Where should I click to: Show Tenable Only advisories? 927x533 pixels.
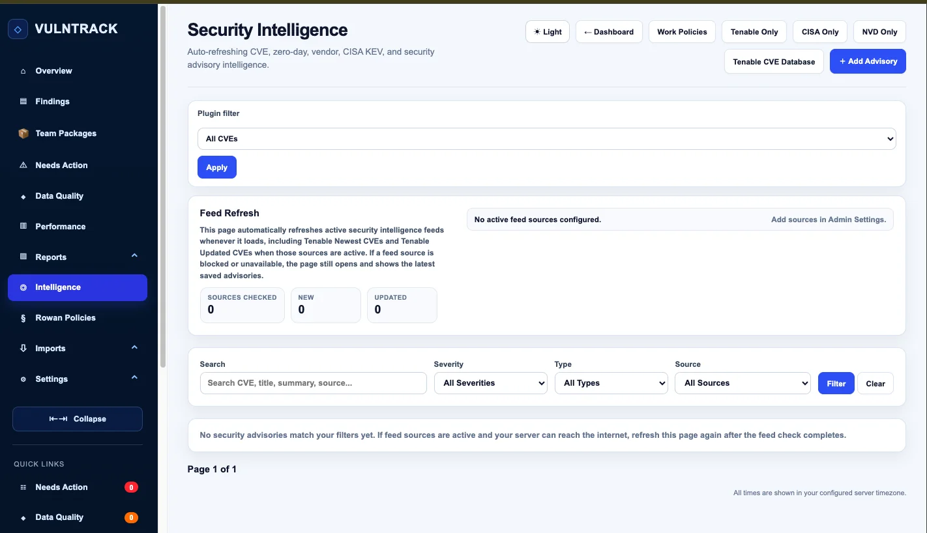click(x=754, y=32)
